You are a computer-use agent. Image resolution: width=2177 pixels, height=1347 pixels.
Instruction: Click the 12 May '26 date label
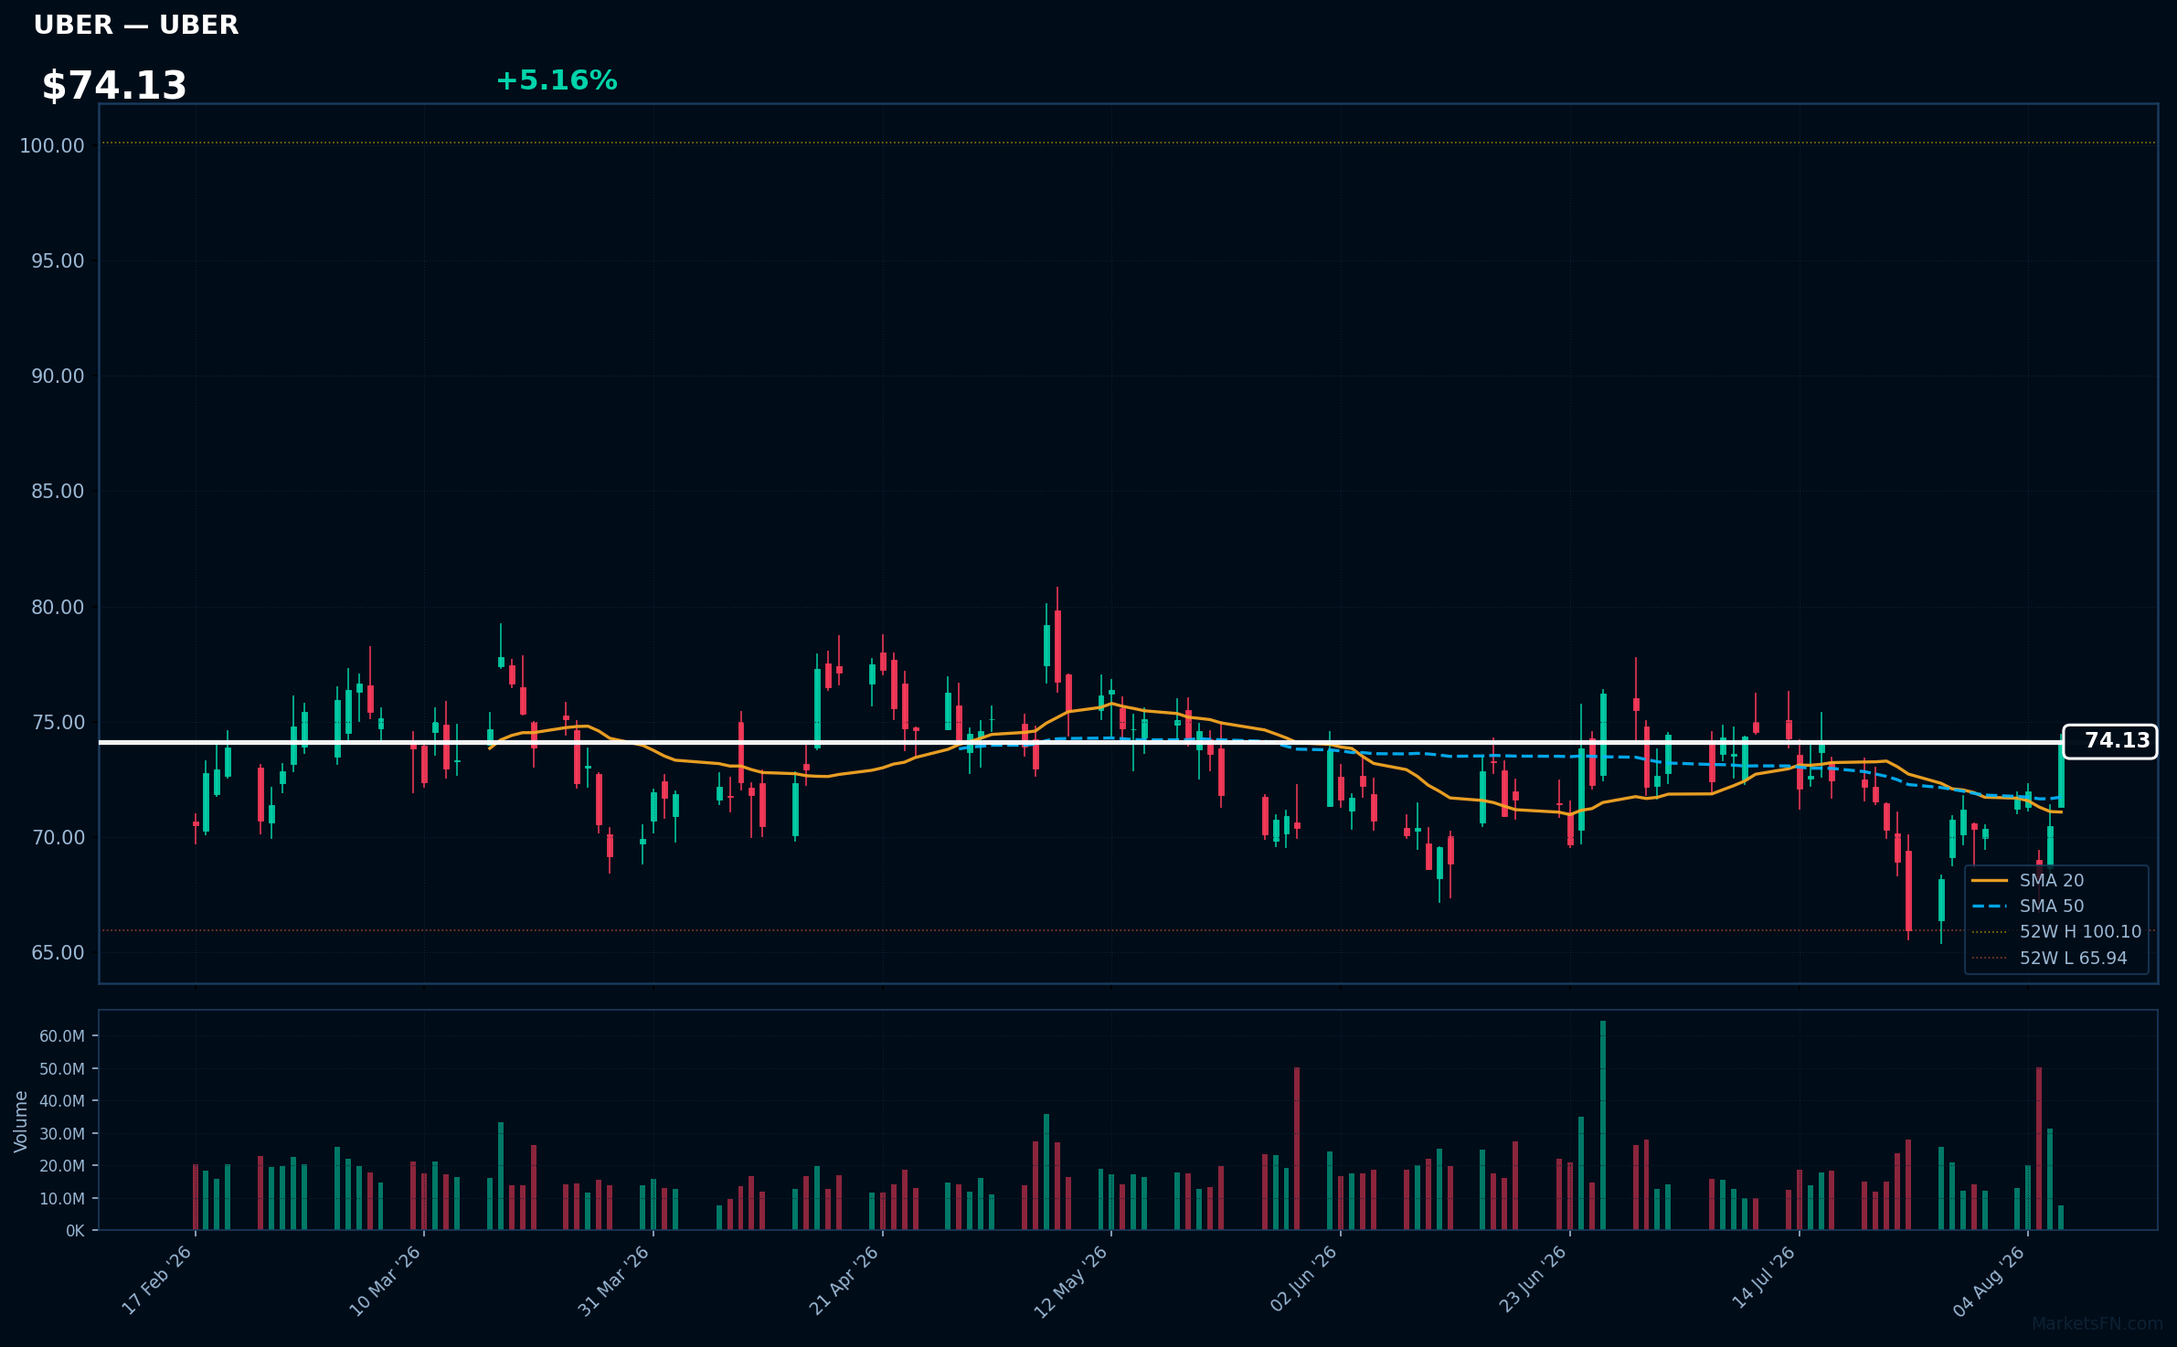point(1071,1281)
